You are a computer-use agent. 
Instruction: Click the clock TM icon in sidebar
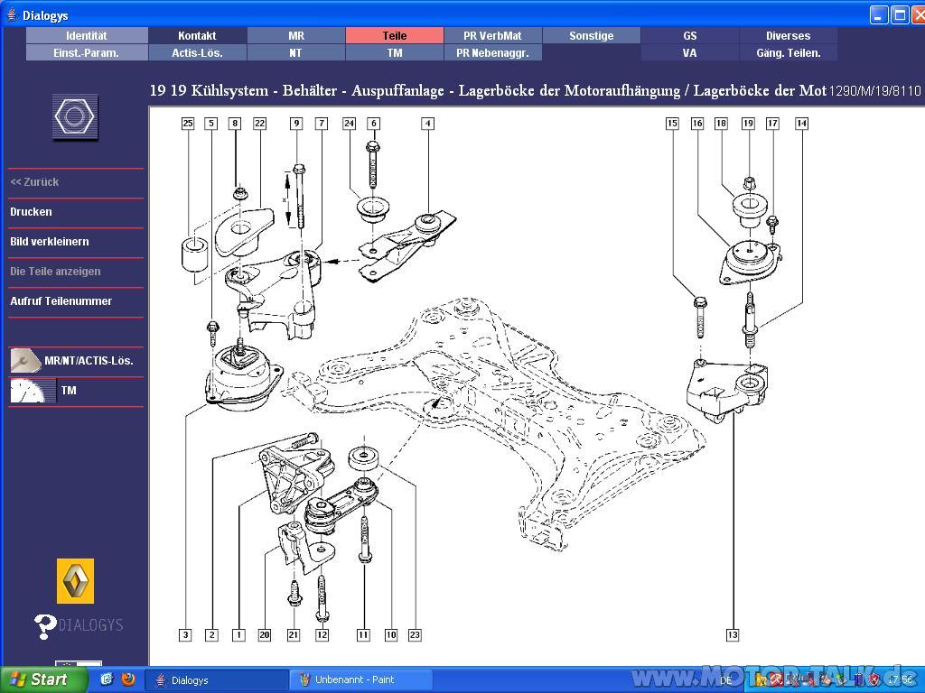pos(33,391)
